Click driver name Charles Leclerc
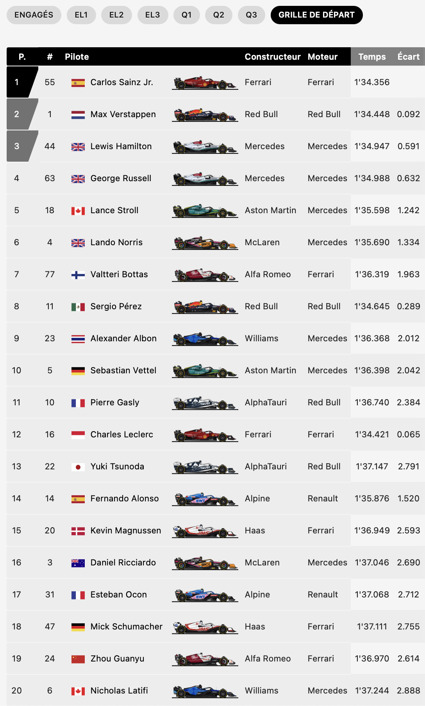 pyautogui.click(x=122, y=434)
